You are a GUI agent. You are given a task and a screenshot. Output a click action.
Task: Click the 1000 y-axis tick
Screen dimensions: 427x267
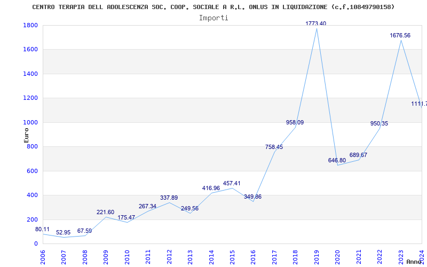click(x=30, y=123)
